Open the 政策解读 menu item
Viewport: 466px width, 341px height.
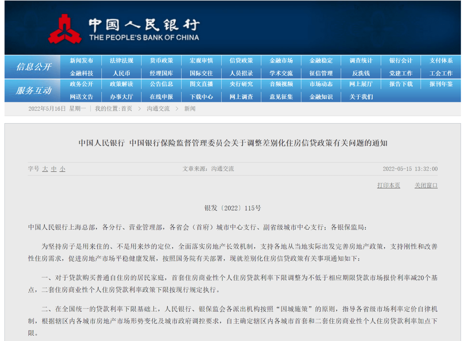(121, 84)
